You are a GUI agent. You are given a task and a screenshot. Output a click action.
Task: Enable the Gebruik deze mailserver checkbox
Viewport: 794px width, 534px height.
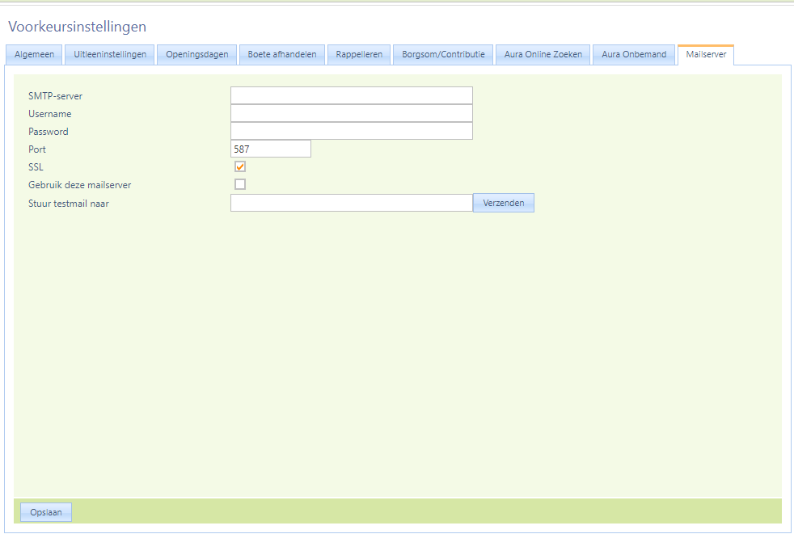tap(240, 184)
